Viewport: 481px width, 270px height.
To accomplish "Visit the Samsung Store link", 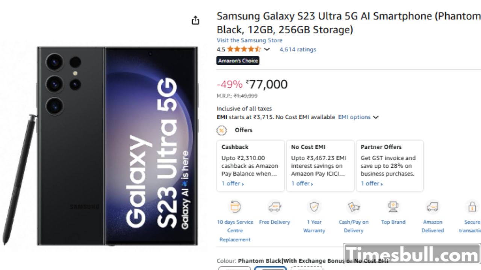I will coord(250,40).
